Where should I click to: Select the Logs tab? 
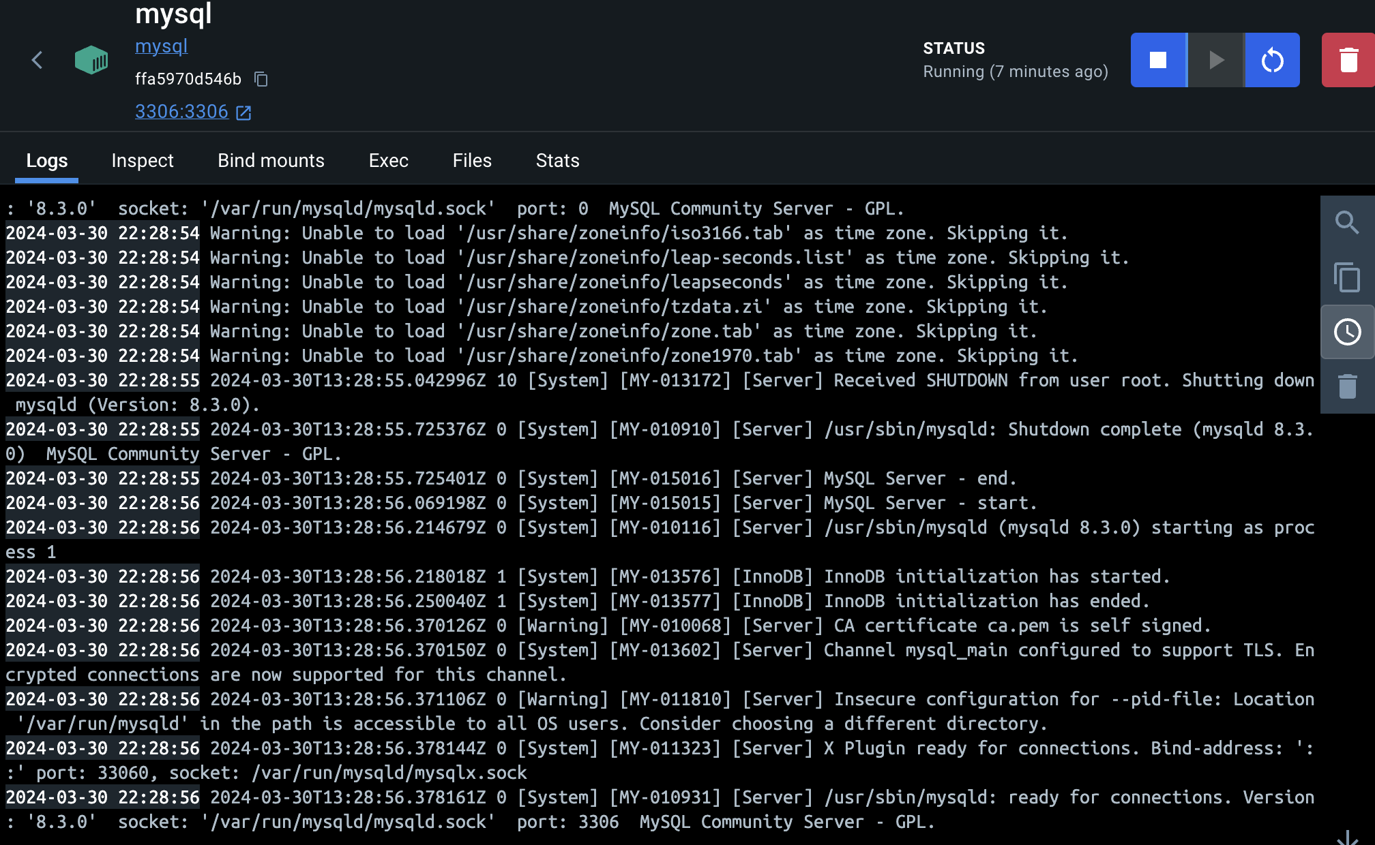pyautogui.click(x=46, y=161)
